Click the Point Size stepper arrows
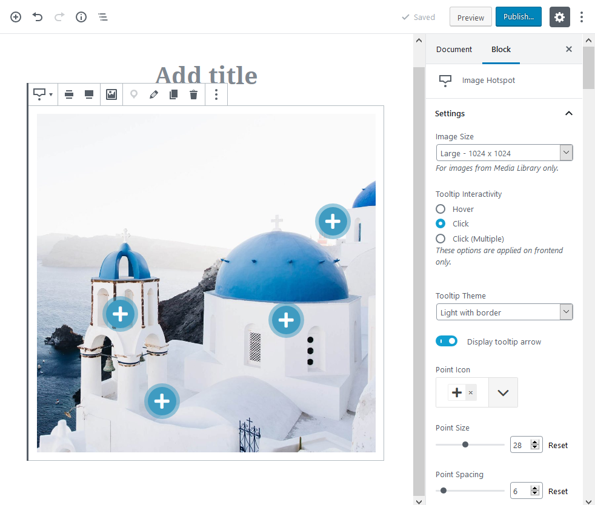The width and height of the screenshot is (595, 505). click(x=534, y=445)
